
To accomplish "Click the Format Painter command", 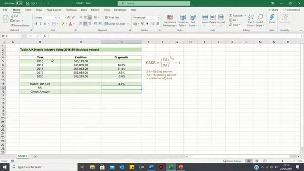I will point(20,25).
